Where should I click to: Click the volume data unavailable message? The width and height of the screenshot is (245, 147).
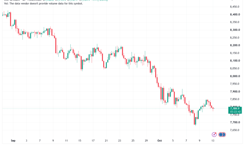43,3
